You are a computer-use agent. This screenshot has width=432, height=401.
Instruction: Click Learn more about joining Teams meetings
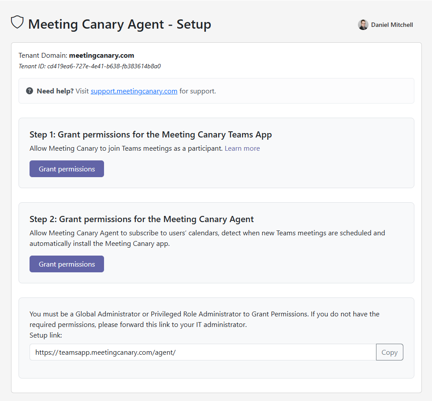(x=242, y=148)
